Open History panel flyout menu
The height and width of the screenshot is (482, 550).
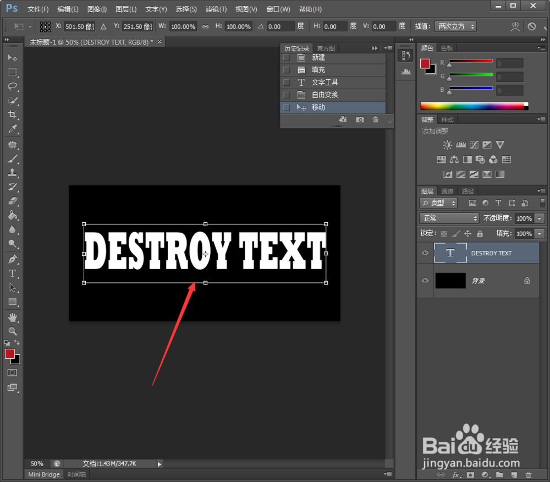coord(388,48)
